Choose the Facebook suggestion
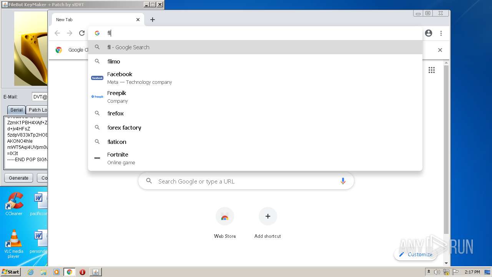This screenshot has height=277, width=492. [255, 78]
